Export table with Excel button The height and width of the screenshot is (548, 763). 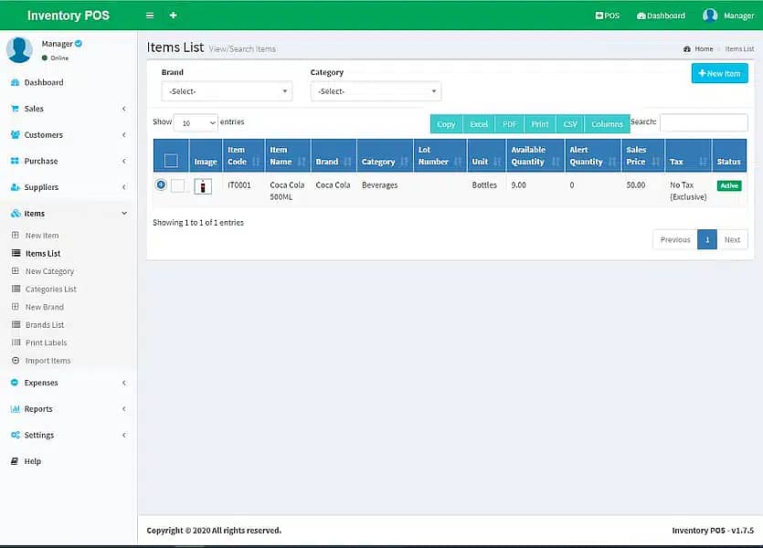click(479, 124)
